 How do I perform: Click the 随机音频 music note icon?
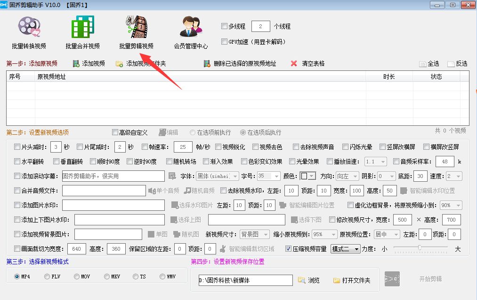[x=187, y=191]
